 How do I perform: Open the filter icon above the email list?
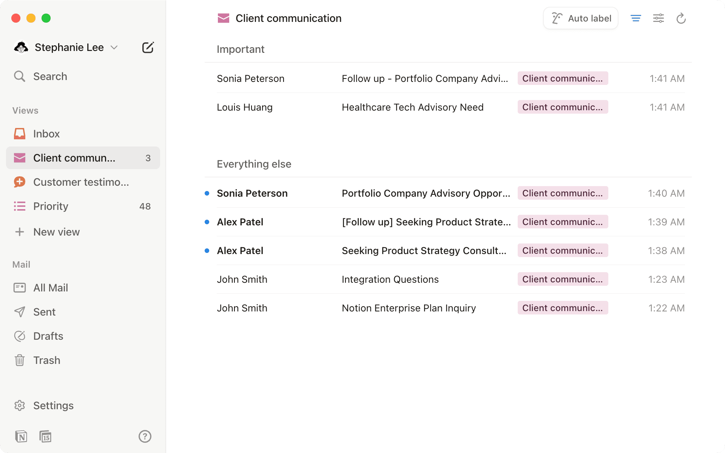pyautogui.click(x=636, y=18)
